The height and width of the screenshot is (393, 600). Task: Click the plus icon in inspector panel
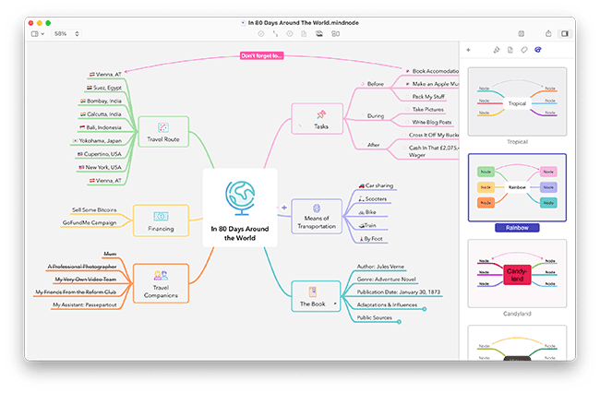pyautogui.click(x=468, y=50)
